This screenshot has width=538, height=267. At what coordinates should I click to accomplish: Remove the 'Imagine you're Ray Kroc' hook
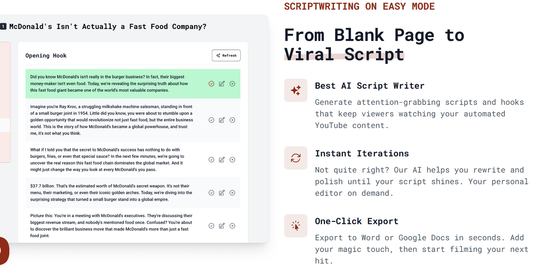point(232,120)
